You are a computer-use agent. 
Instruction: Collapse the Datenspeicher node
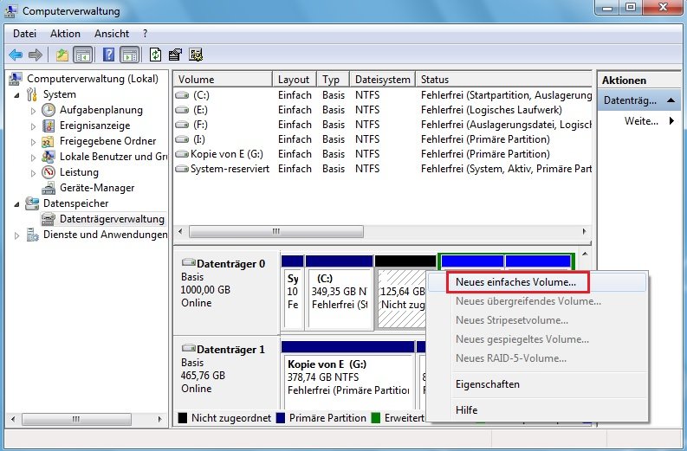click(16, 204)
